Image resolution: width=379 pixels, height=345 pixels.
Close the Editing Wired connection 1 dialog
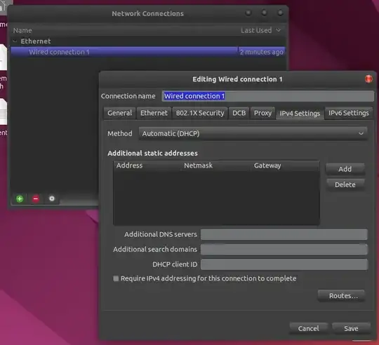coord(368,79)
